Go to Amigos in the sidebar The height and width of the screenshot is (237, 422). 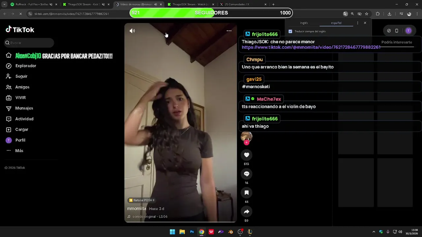tap(18, 87)
